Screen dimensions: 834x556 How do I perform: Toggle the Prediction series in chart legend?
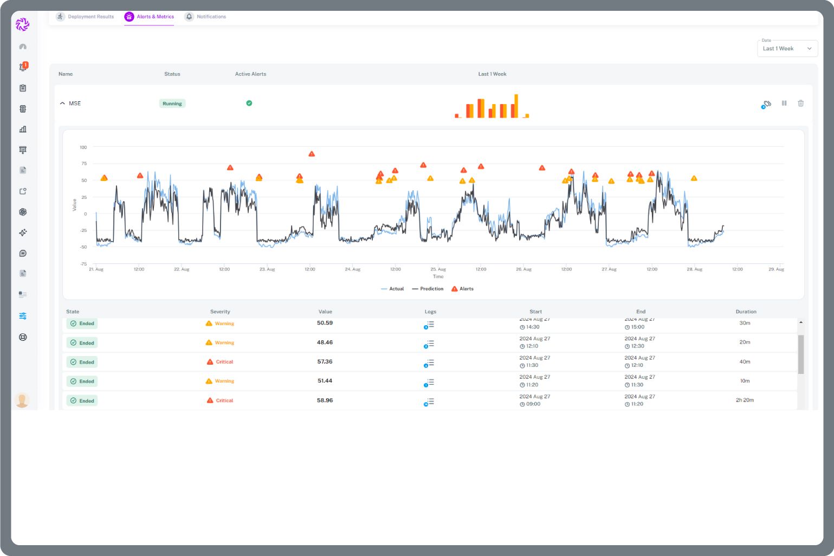tap(428, 289)
